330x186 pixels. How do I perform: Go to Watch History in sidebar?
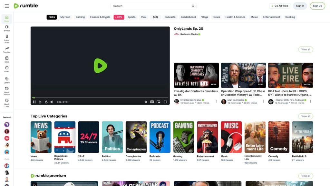7,91
